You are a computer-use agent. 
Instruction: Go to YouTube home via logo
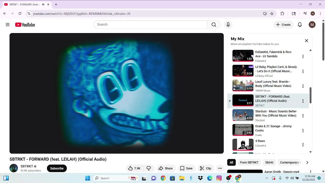[x=25, y=25]
